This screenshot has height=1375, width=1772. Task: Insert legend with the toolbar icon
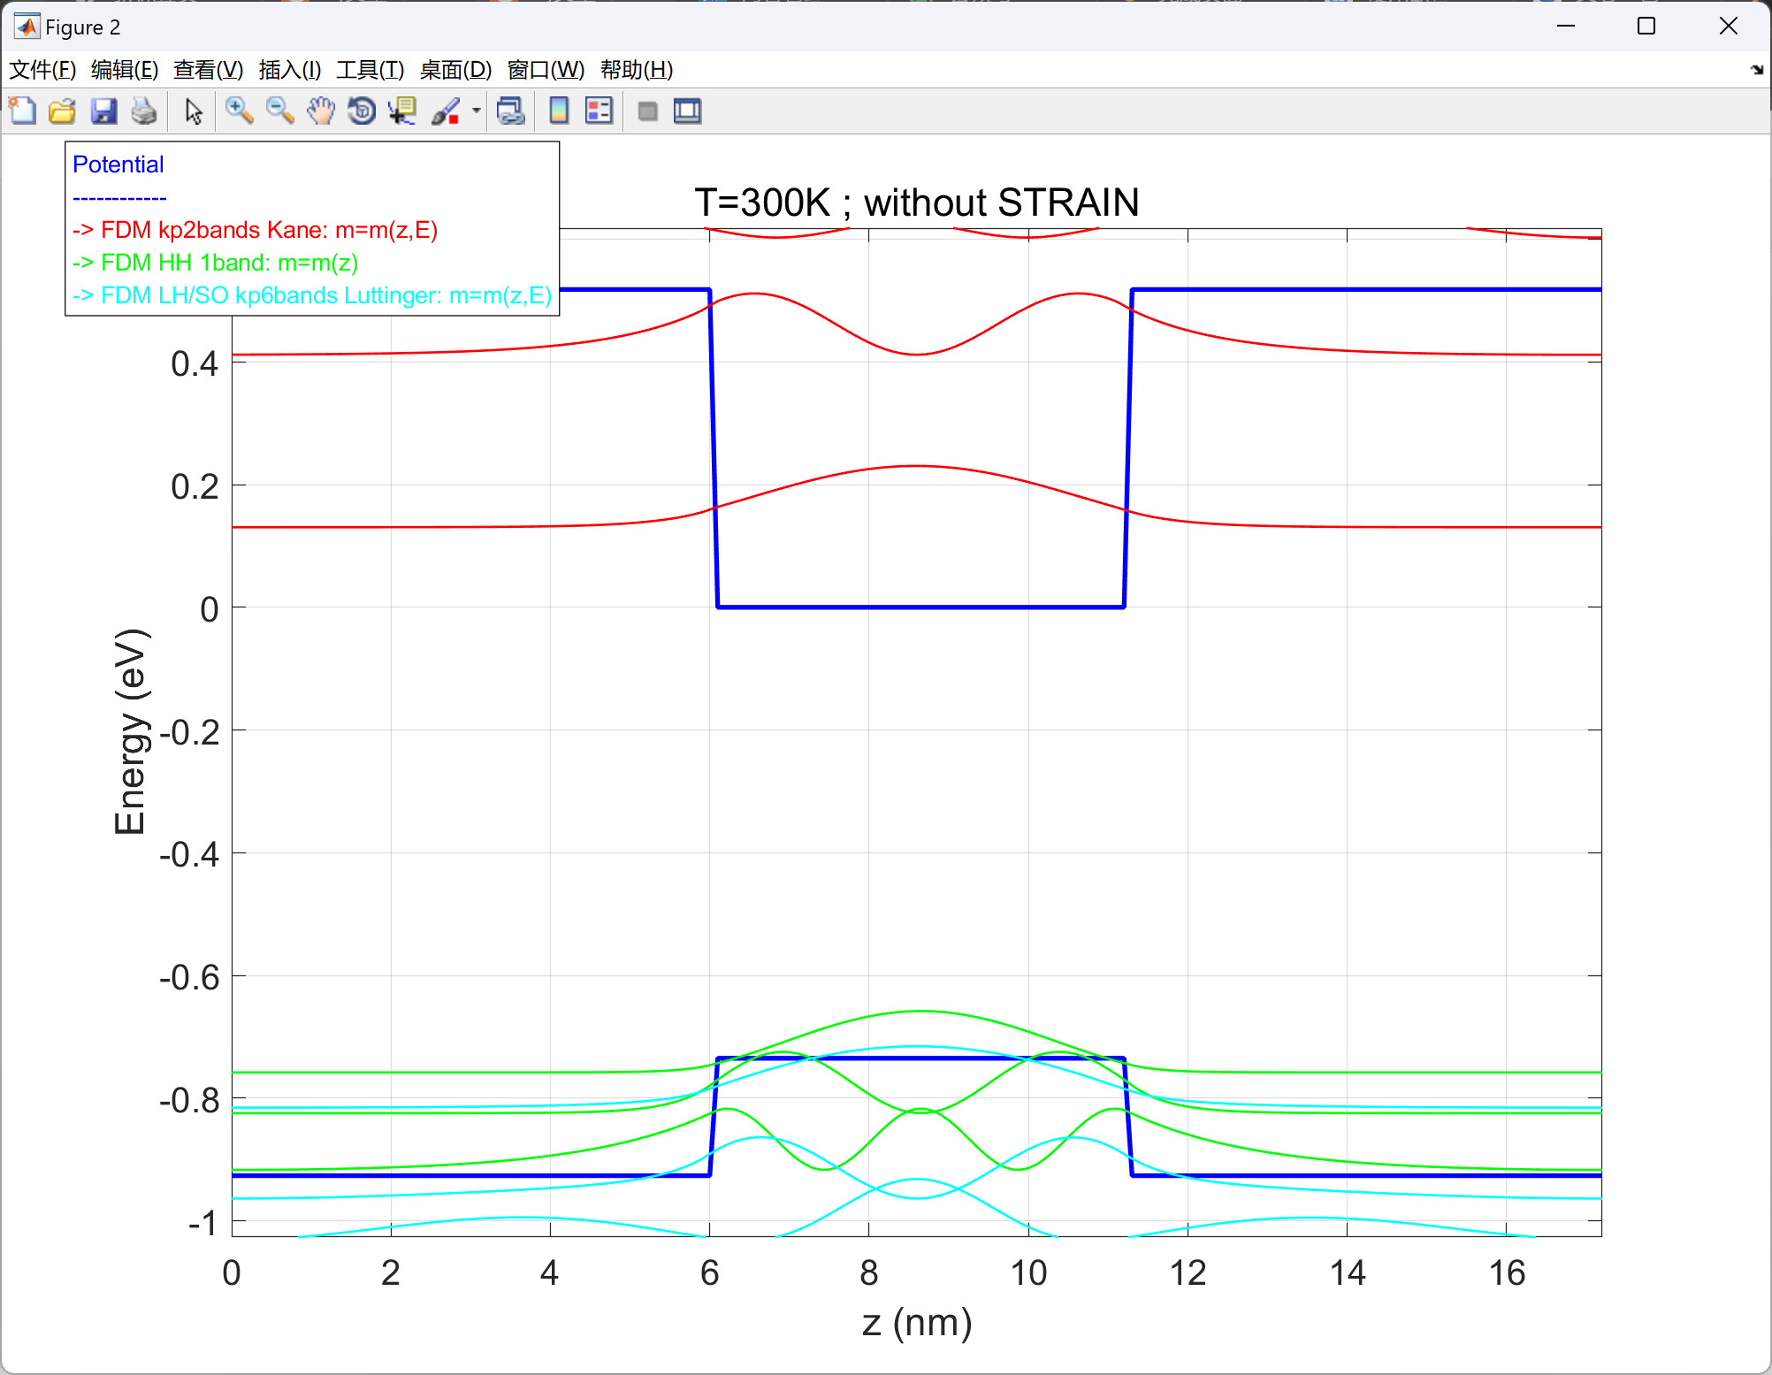click(x=599, y=111)
